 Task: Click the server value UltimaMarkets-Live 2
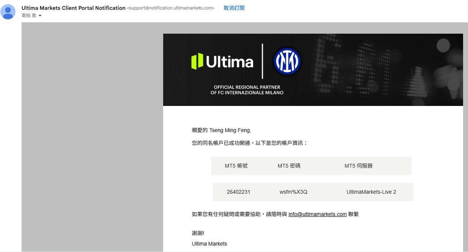[371, 192]
